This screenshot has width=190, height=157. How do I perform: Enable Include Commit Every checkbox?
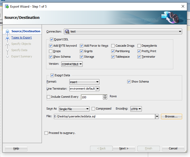(x=48, y=97)
